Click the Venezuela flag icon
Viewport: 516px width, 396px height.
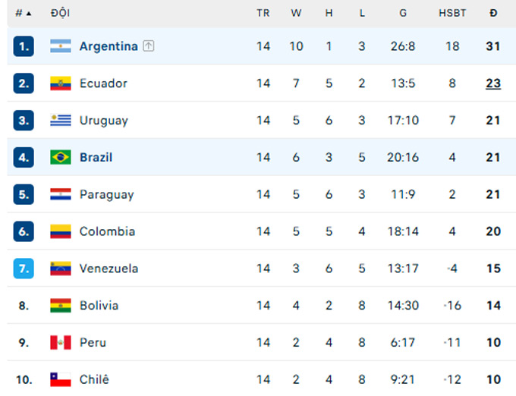(61, 269)
